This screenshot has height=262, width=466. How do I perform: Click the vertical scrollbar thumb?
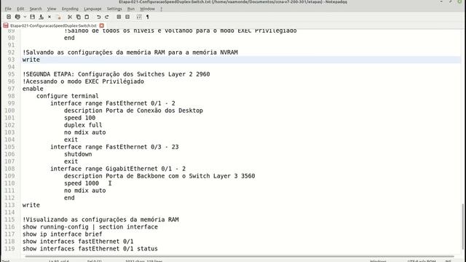463,226
